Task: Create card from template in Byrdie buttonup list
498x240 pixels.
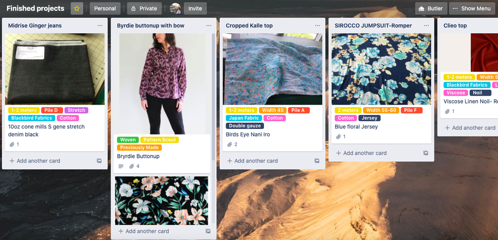Action: (208, 231)
